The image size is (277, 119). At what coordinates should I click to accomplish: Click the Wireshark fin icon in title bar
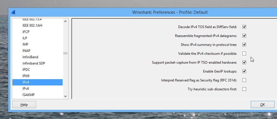13,12
